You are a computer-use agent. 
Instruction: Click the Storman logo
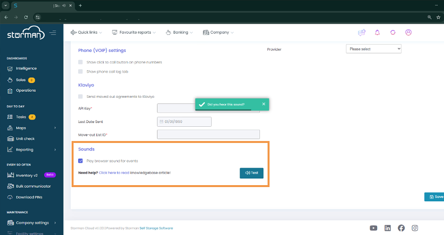coord(26,33)
